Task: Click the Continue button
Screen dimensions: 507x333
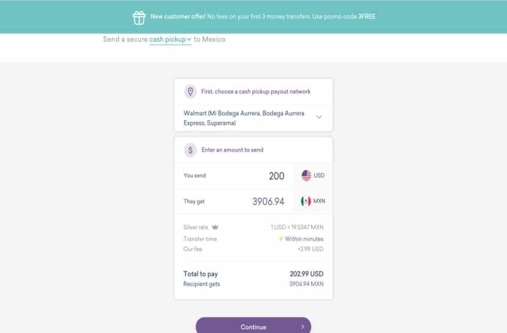Action: [253, 326]
